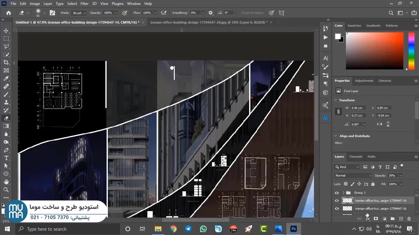Image resolution: width=419 pixels, height=235 pixels.
Task: Toggle visibility of layer ending in 17394647-16
Action: point(337,209)
